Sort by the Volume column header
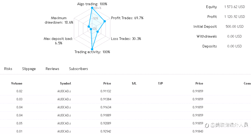The image size is (251, 134). pos(17,83)
